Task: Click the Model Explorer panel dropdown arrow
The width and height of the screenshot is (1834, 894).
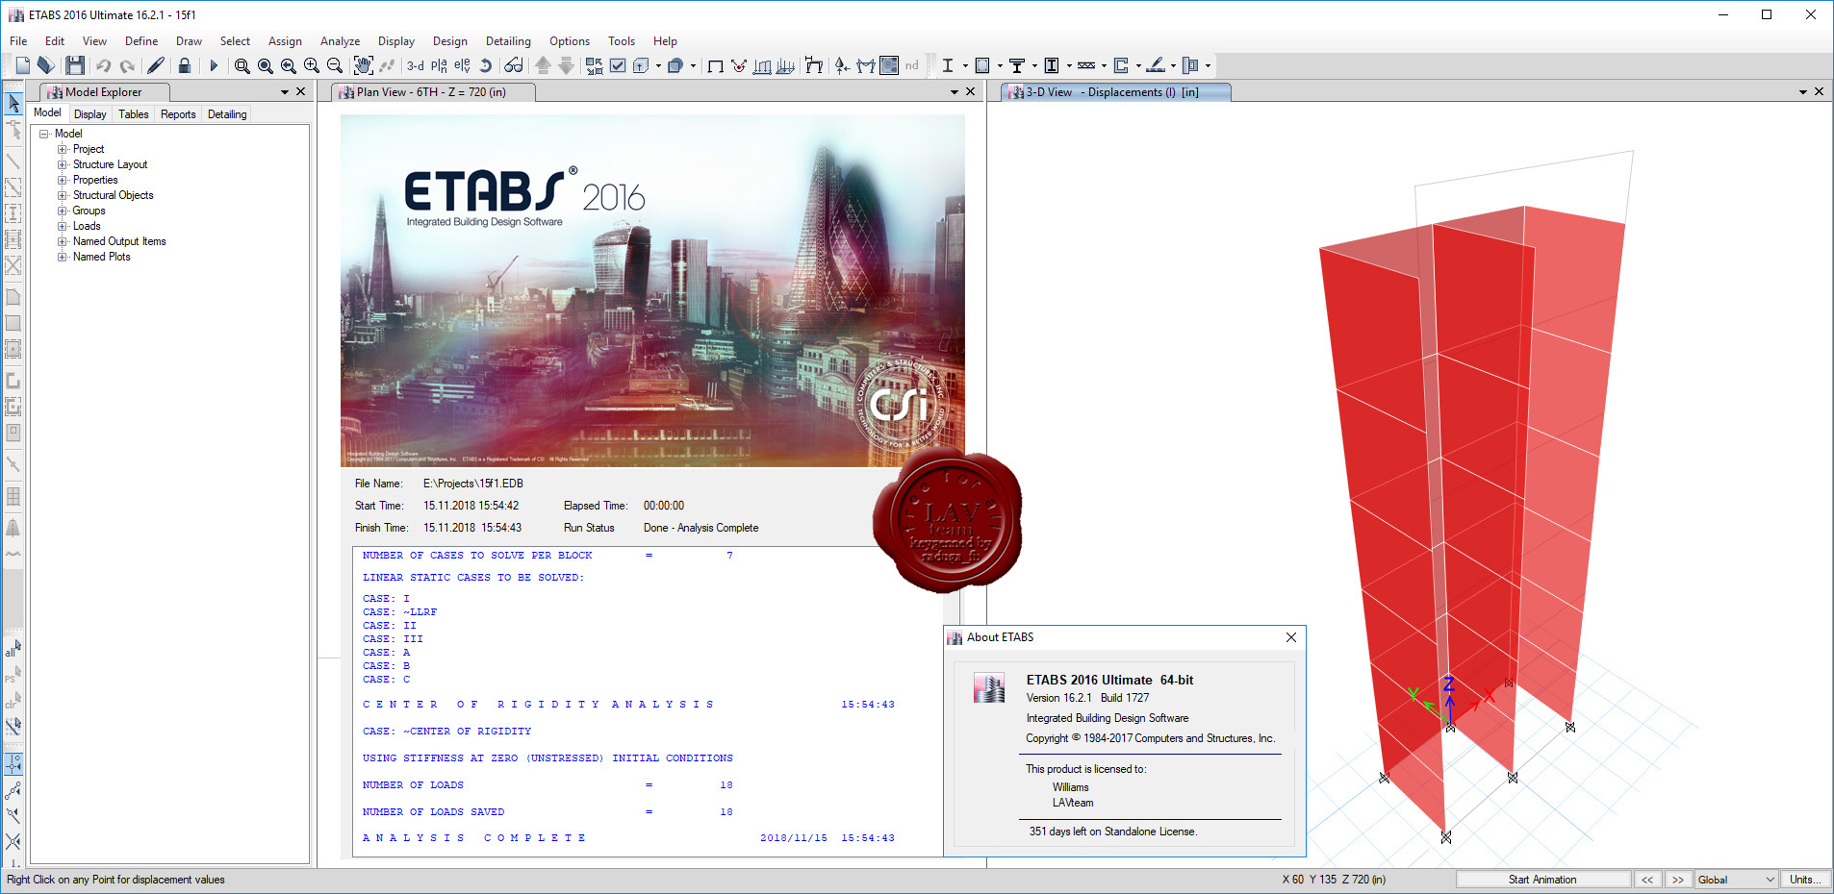Action: pyautogui.click(x=285, y=92)
